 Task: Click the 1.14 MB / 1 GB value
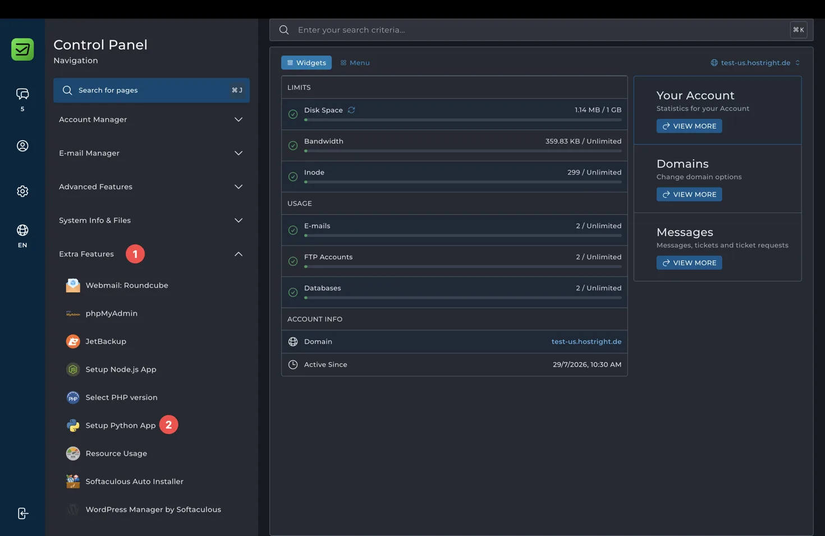pyautogui.click(x=598, y=110)
